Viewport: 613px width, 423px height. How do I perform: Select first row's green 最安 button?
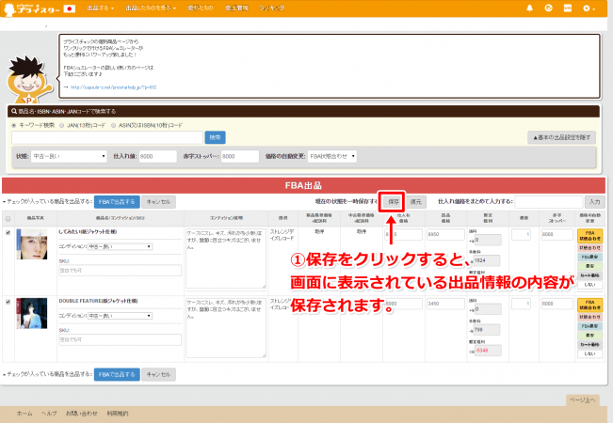(x=590, y=266)
